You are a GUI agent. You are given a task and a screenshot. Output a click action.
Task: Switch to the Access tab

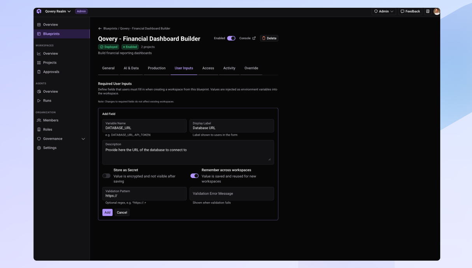pos(208,68)
